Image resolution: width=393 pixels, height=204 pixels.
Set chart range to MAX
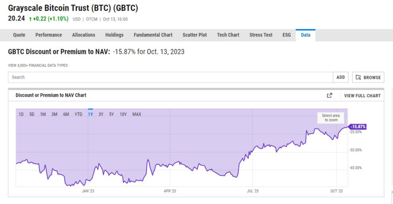(x=137, y=115)
